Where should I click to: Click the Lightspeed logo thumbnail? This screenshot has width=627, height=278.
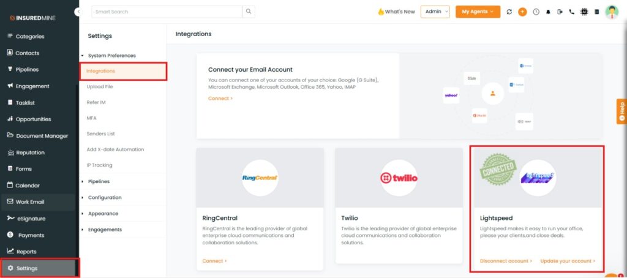tap(538, 178)
